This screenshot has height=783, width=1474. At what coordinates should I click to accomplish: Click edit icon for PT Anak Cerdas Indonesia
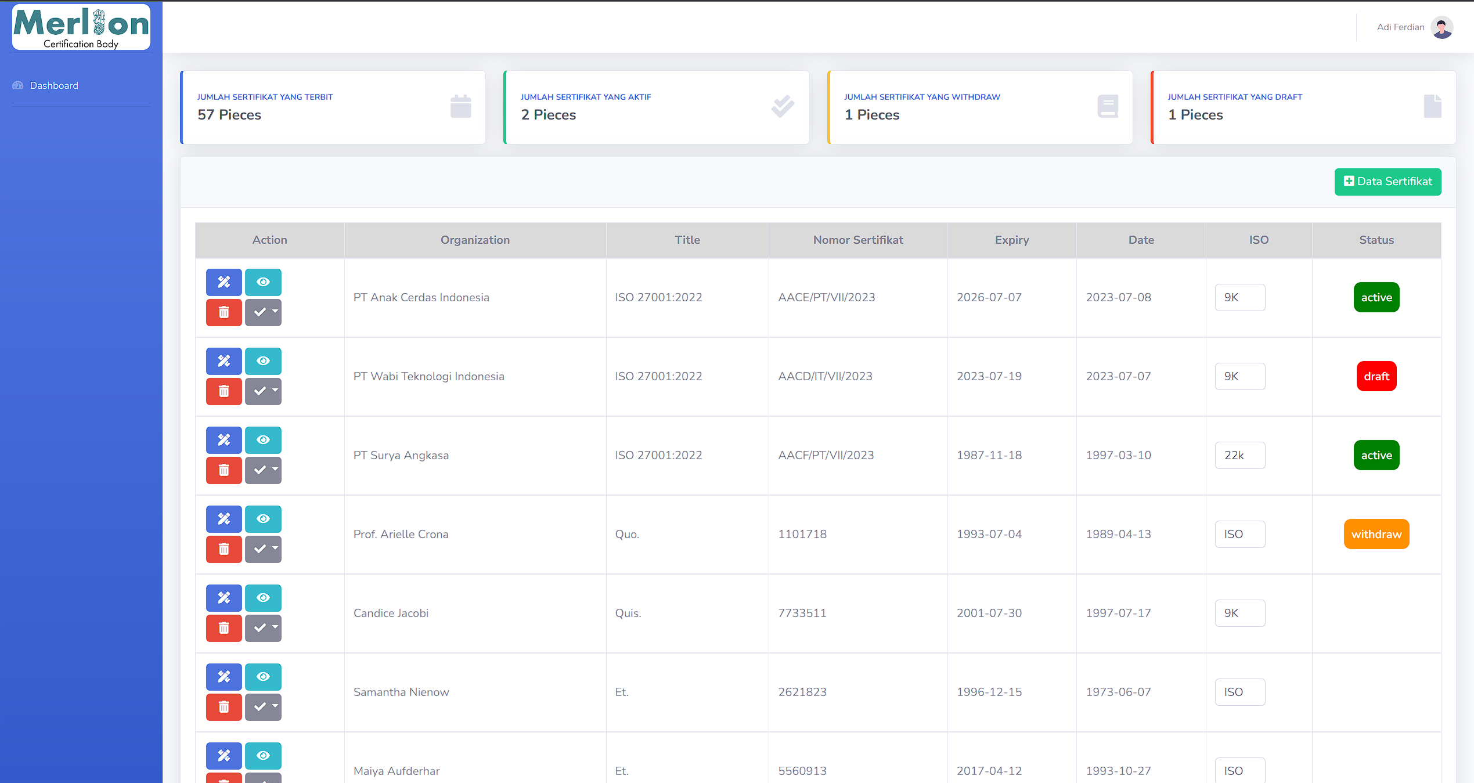pos(224,282)
